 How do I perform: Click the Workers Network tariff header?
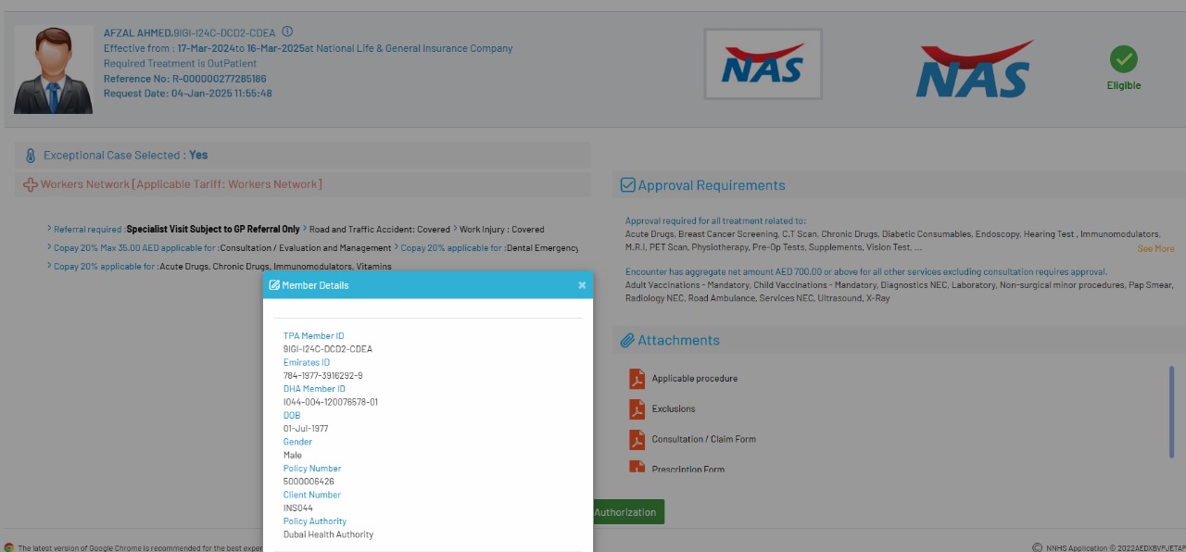pos(182,185)
